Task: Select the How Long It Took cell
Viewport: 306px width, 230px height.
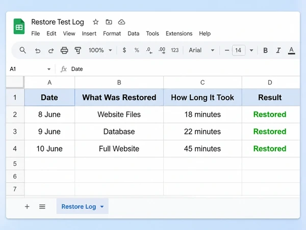Action: coord(202,97)
